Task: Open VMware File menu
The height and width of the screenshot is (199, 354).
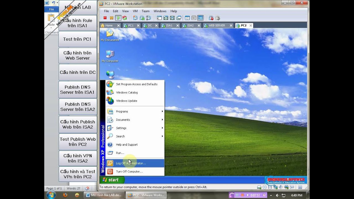Action: pos(106,11)
